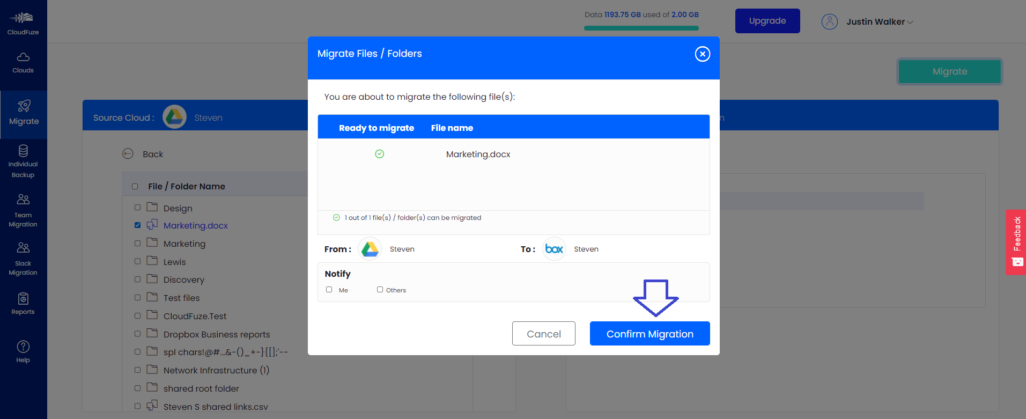Screen dimensions: 1026x419
Task: Check the Marketing folder checkbox
Action: point(138,244)
